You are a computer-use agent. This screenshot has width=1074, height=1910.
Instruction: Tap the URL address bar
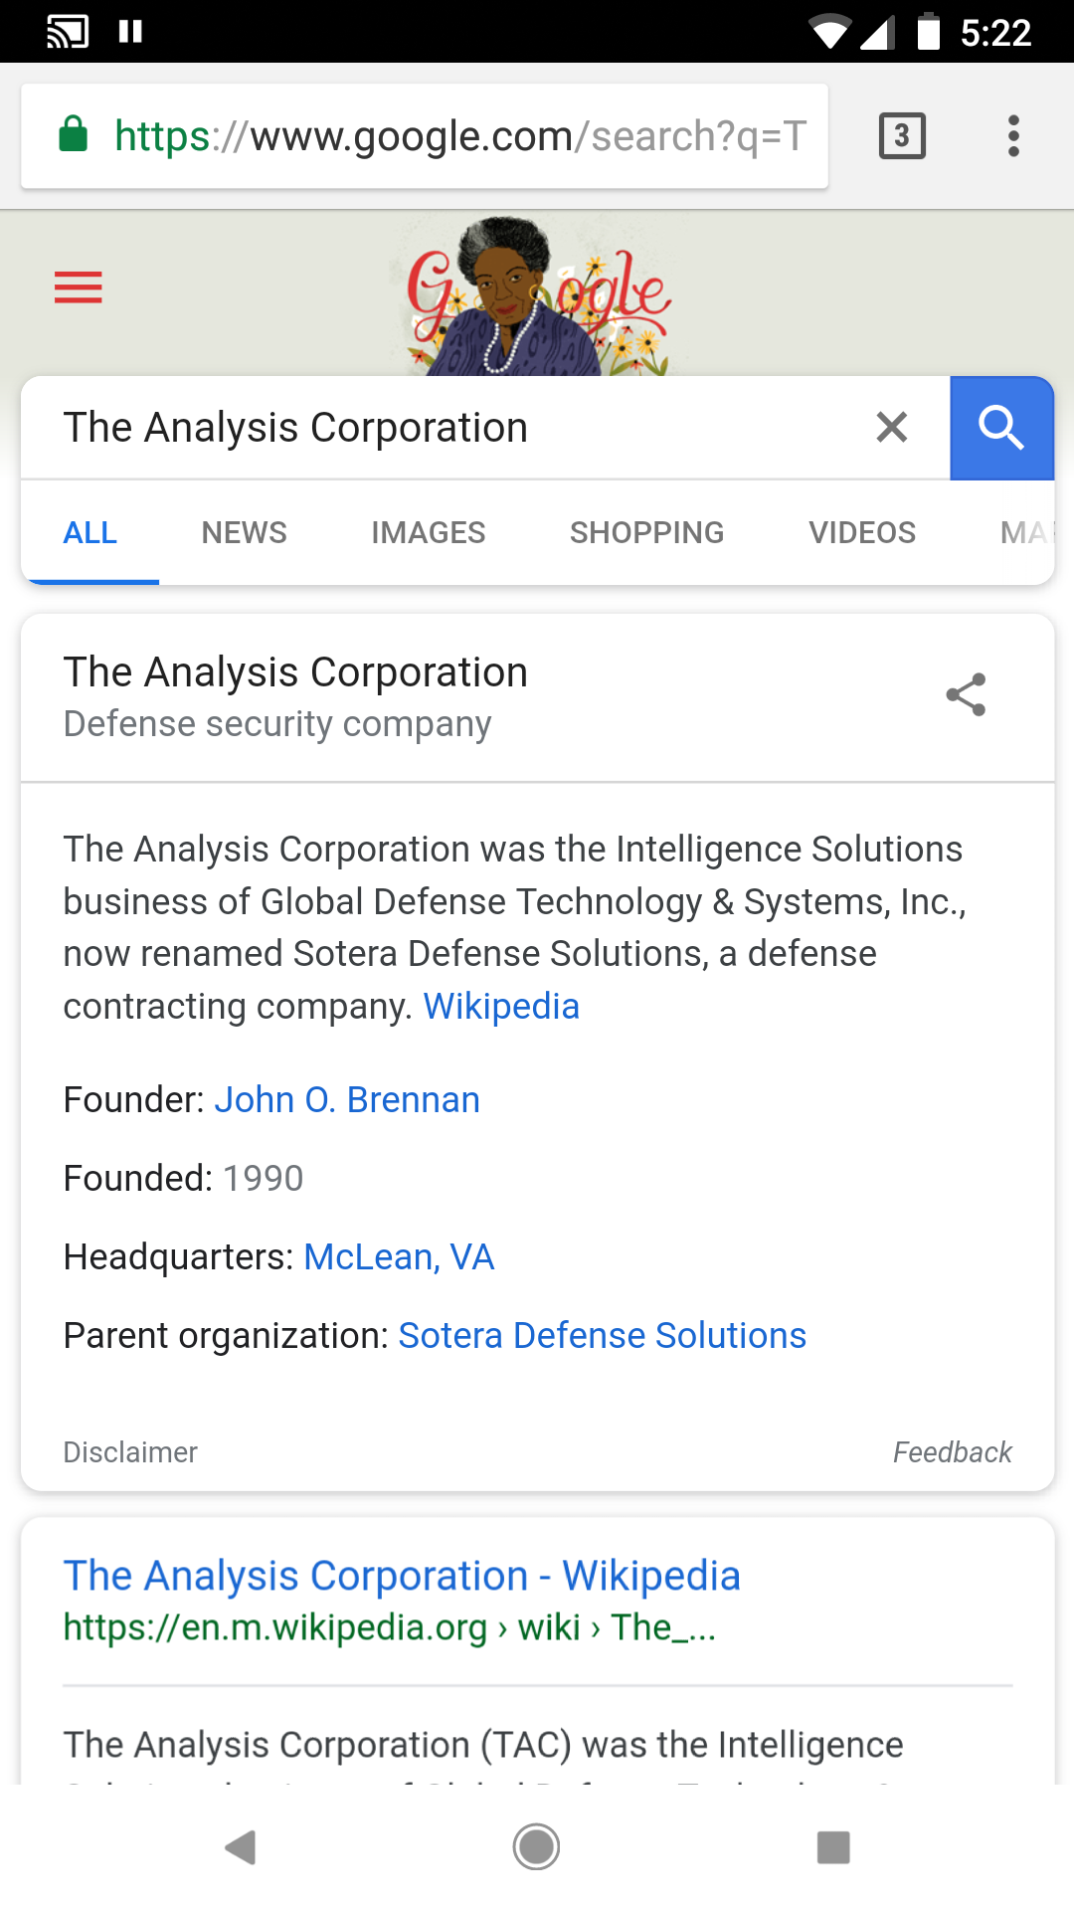(438, 136)
